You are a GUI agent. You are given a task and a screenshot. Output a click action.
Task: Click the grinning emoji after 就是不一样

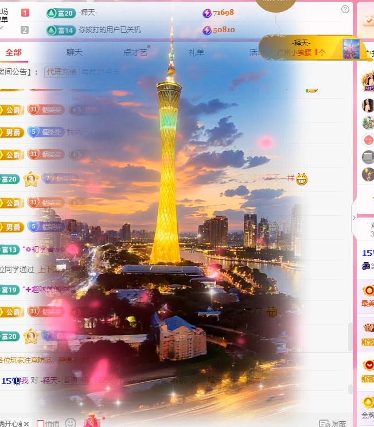(x=302, y=179)
